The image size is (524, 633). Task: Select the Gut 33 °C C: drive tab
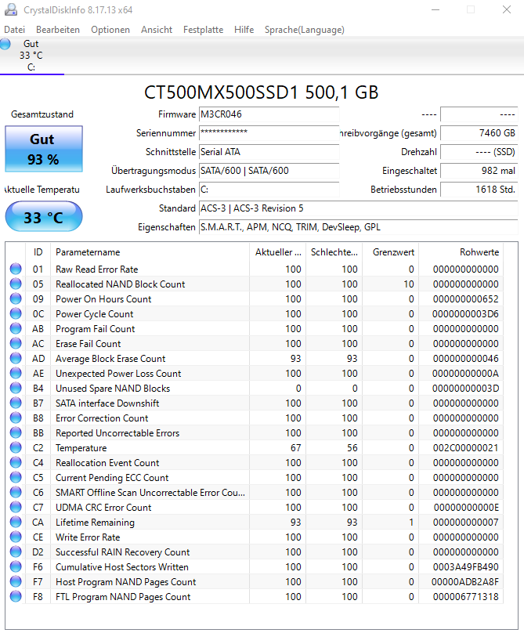tap(32, 56)
